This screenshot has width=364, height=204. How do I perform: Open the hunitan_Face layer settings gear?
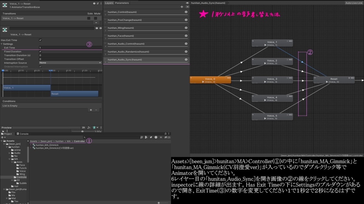point(186,36)
